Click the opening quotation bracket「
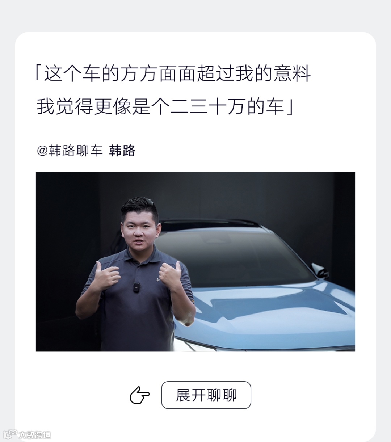 pyautogui.click(x=38, y=73)
